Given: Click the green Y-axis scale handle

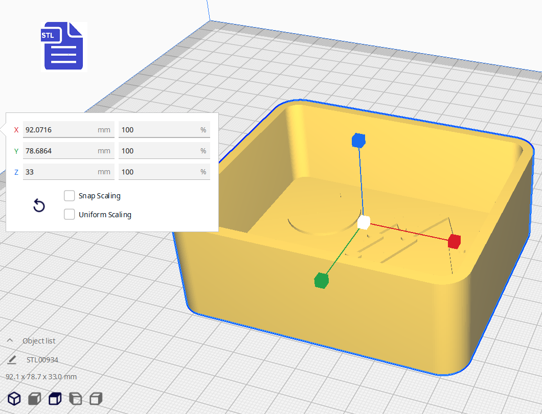Looking at the screenshot, I should [x=322, y=281].
